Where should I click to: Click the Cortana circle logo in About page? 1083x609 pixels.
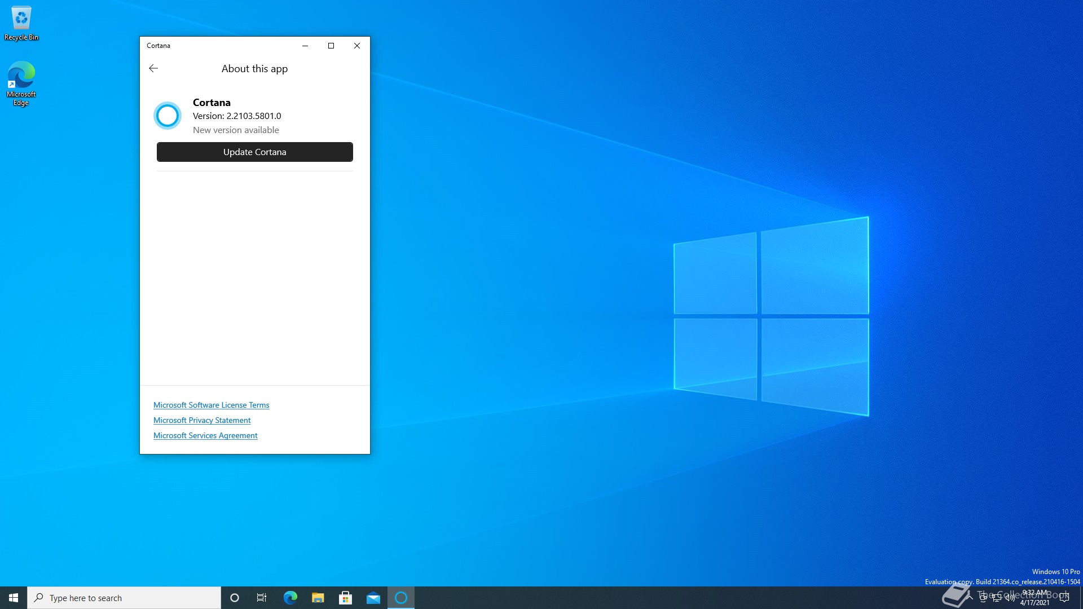click(168, 116)
